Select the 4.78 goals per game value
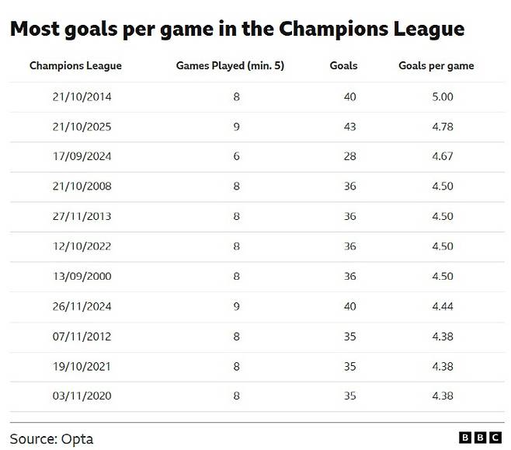The image size is (511, 450). point(442,127)
